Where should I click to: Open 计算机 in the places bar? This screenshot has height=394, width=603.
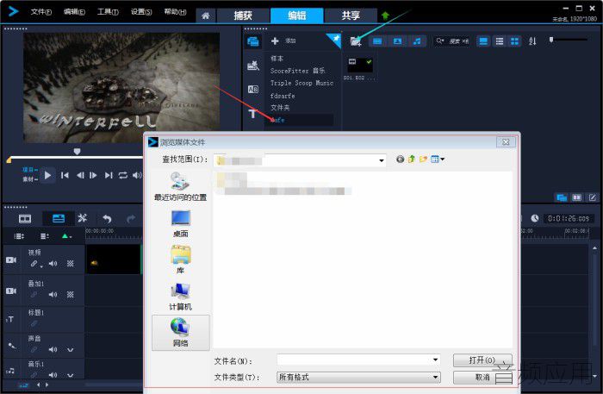point(180,297)
